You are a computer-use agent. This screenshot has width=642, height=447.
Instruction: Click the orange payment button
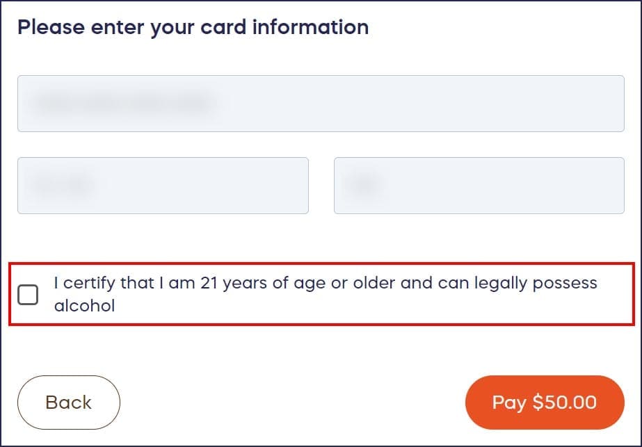click(x=545, y=402)
